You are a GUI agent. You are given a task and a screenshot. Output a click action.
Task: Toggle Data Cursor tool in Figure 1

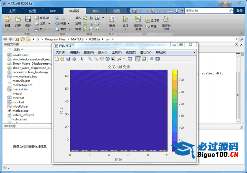click(113, 59)
